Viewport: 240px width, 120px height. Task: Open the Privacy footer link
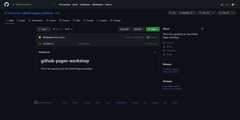76,103
